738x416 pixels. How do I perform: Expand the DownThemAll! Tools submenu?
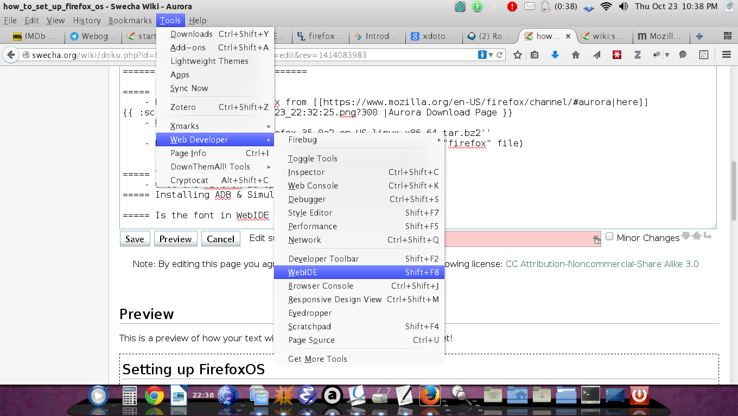point(215,166)
